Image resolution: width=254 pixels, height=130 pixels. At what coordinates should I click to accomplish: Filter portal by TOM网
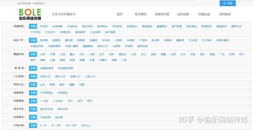193,40
